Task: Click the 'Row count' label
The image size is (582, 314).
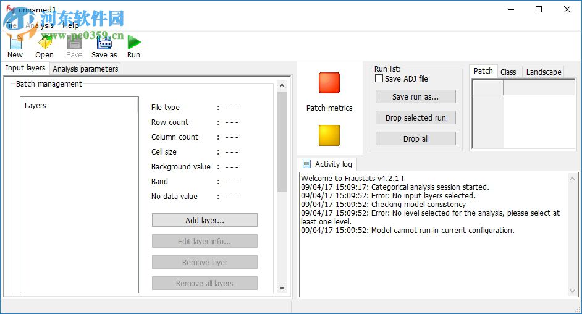Action: pos(170,122)
